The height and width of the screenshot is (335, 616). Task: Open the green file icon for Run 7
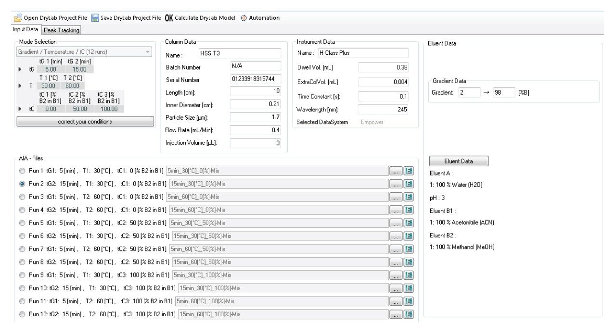409,249
